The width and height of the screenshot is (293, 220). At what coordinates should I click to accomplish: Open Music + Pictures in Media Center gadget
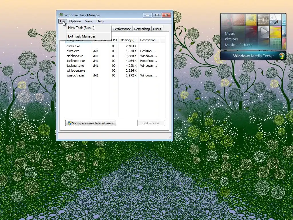[x=238, y=45]
